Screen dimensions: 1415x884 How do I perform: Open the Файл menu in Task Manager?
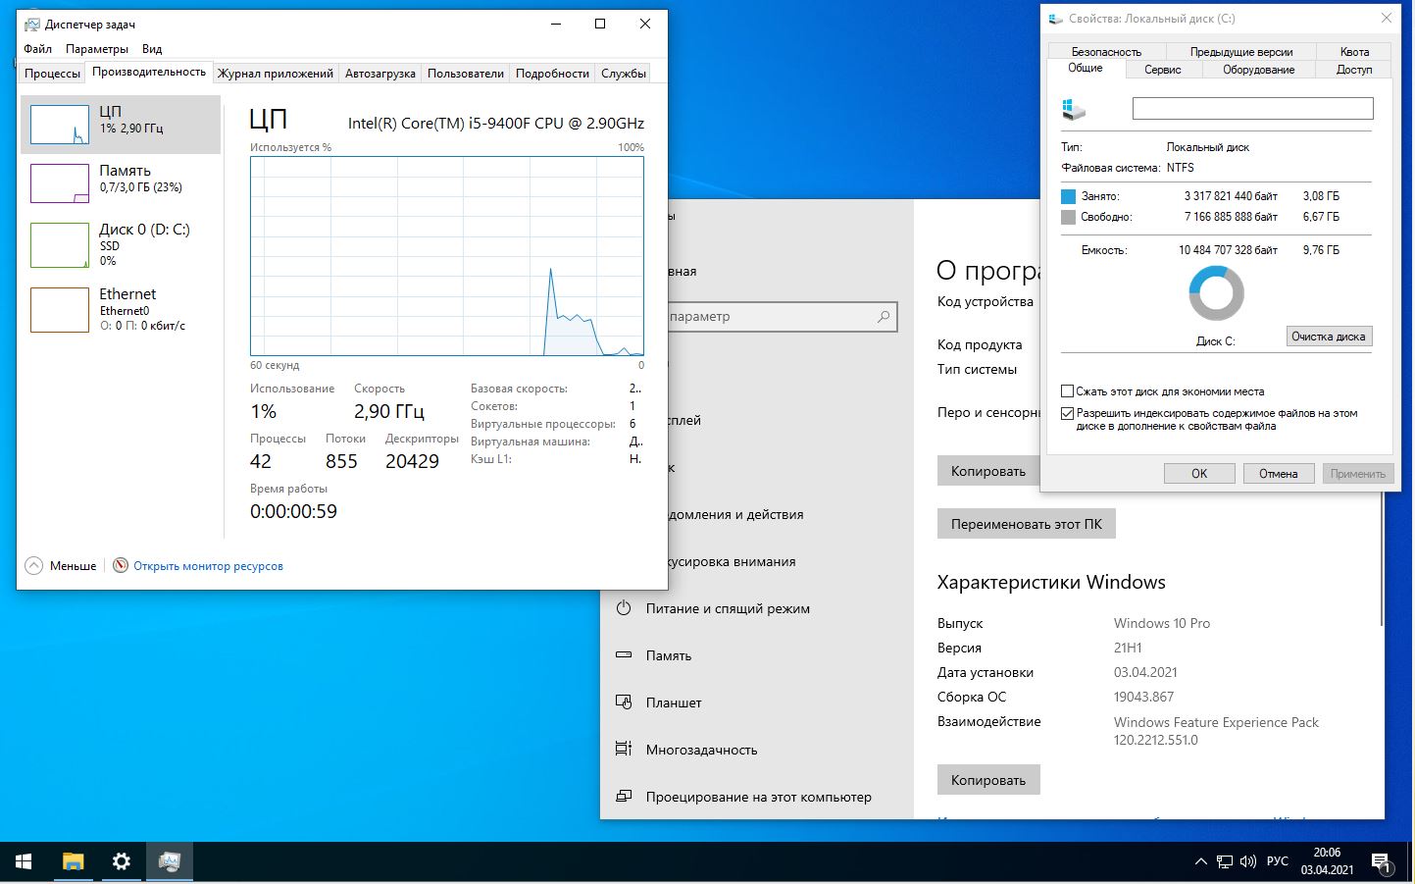38,49
